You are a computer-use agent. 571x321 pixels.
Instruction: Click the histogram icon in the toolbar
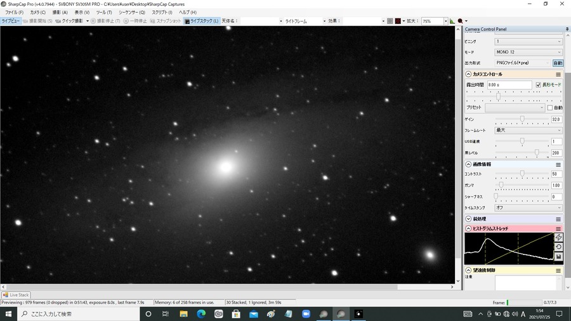pos(452,21)
